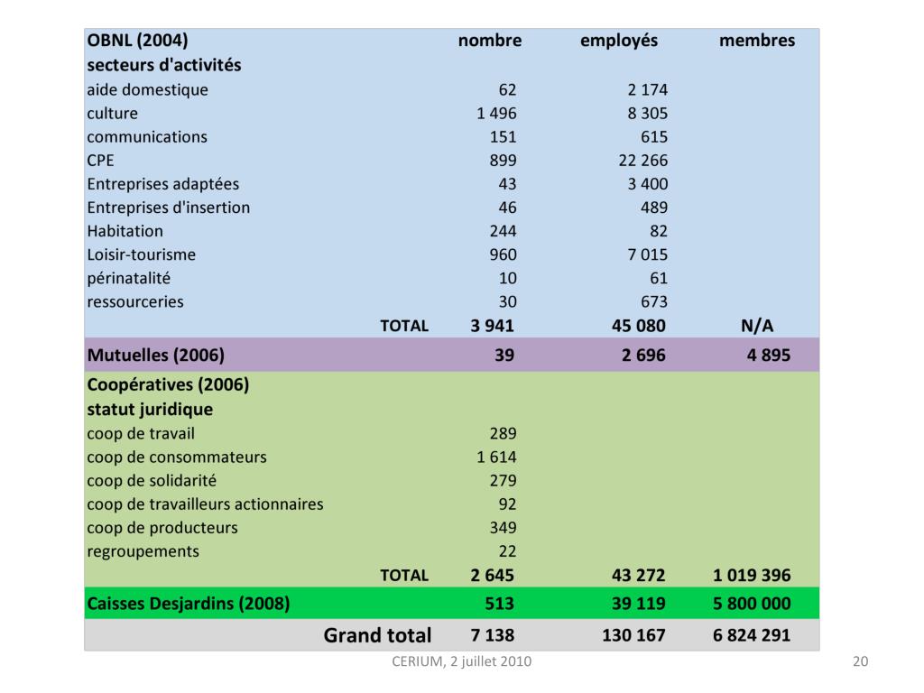Click the 'OBNL (2004)' header text

coord(137,41)
